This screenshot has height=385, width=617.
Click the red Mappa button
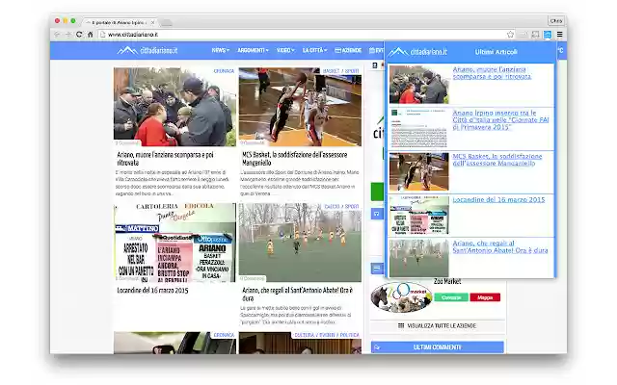coord(485,297)
